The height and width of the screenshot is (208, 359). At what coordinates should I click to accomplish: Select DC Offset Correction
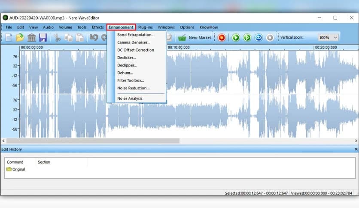[137, 50]
